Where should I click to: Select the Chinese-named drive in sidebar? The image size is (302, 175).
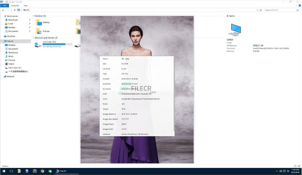pos(17,72)
